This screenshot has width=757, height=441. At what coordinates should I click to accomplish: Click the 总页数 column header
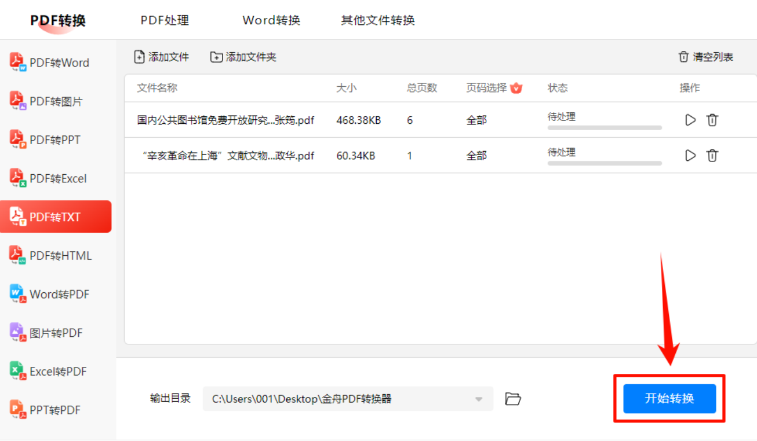[422, 88]
